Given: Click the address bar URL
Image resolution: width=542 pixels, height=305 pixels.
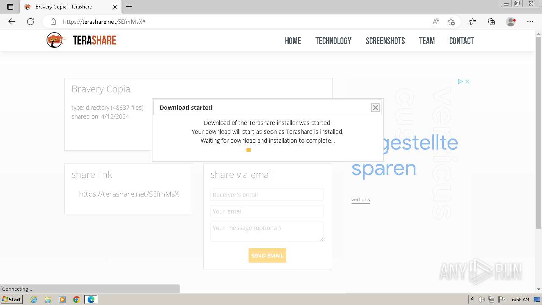Looking at the screenshot, I should point(104,22).
